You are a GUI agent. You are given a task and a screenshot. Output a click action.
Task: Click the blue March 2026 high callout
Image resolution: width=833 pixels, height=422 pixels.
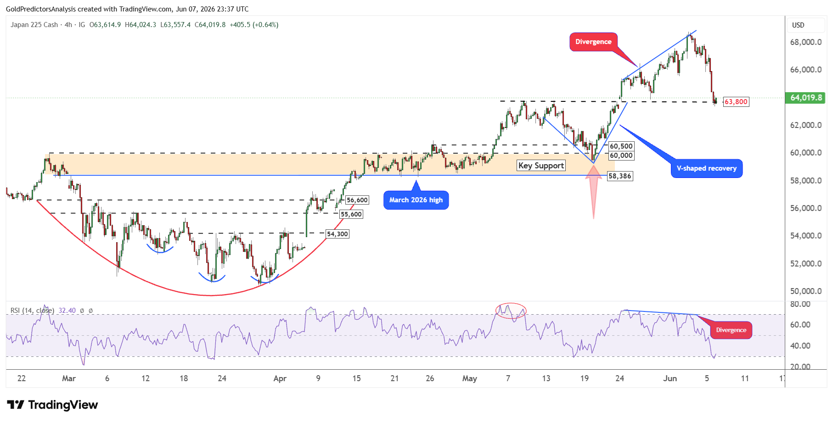[x=416, y=200]
